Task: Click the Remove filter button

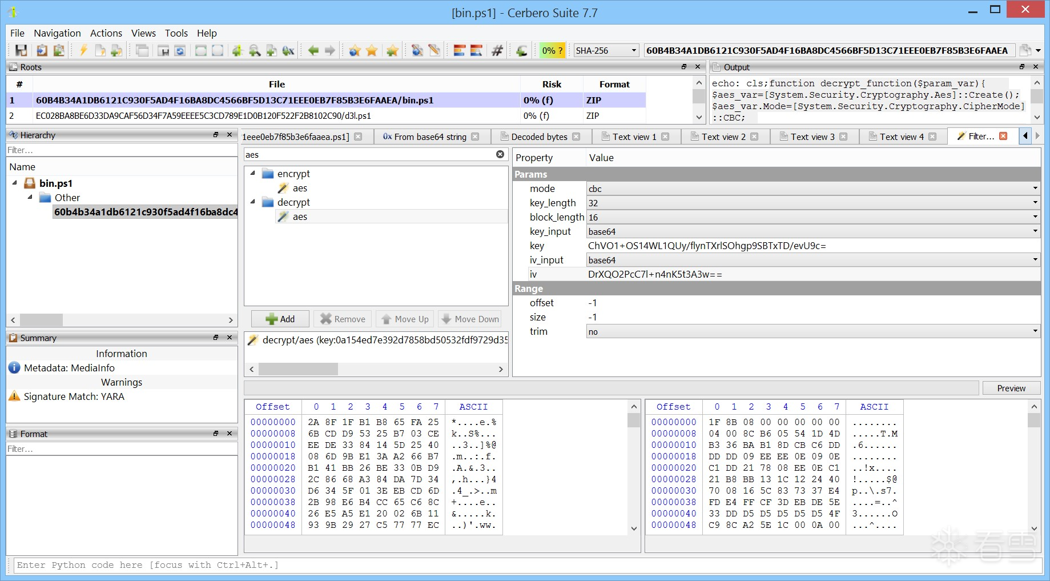Action: (x=343, y=319)
